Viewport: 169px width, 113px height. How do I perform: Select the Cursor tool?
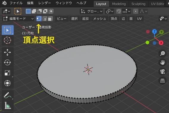pyautogui.click(x=8, y=40)
